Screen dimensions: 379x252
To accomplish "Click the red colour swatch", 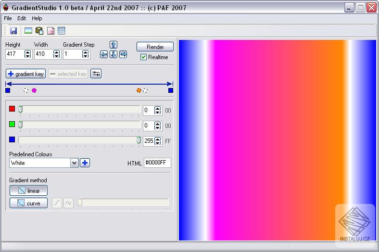I will tap(12, 109).
